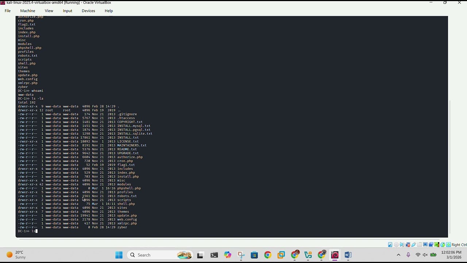
Task: Open Microsoft Word from taskbar
Action: pos(348,255)
